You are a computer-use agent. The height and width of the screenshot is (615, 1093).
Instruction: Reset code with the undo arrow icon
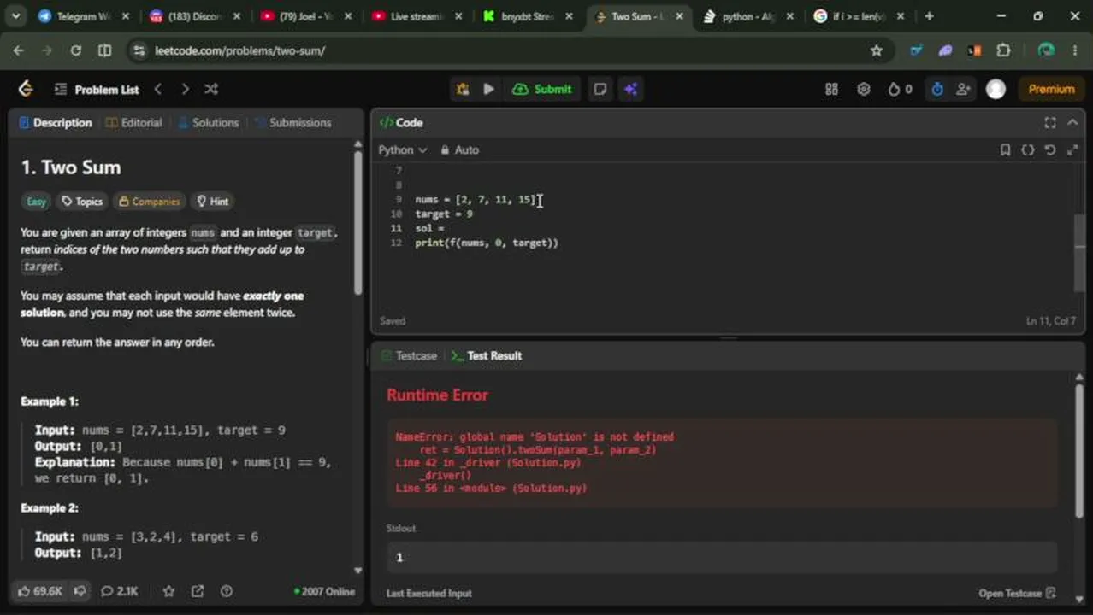[1050, 149]
